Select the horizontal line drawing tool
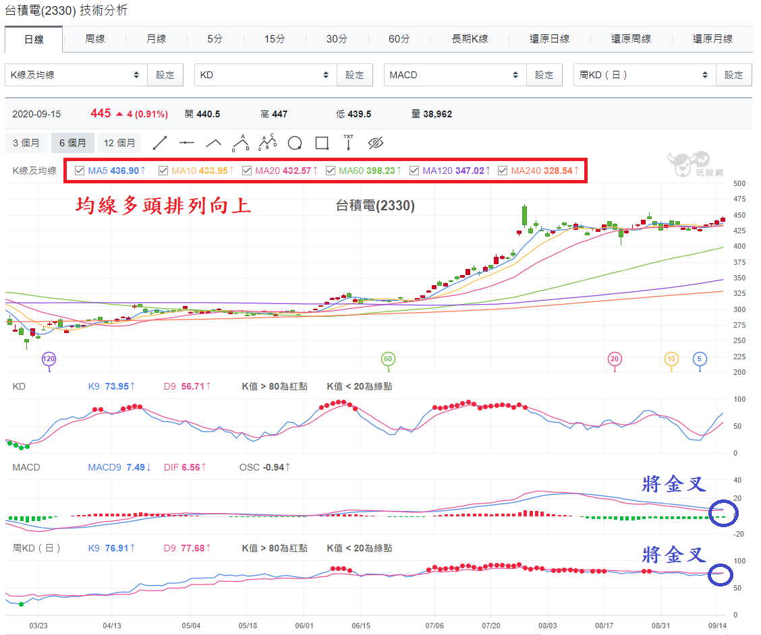 tap(186, 143)
